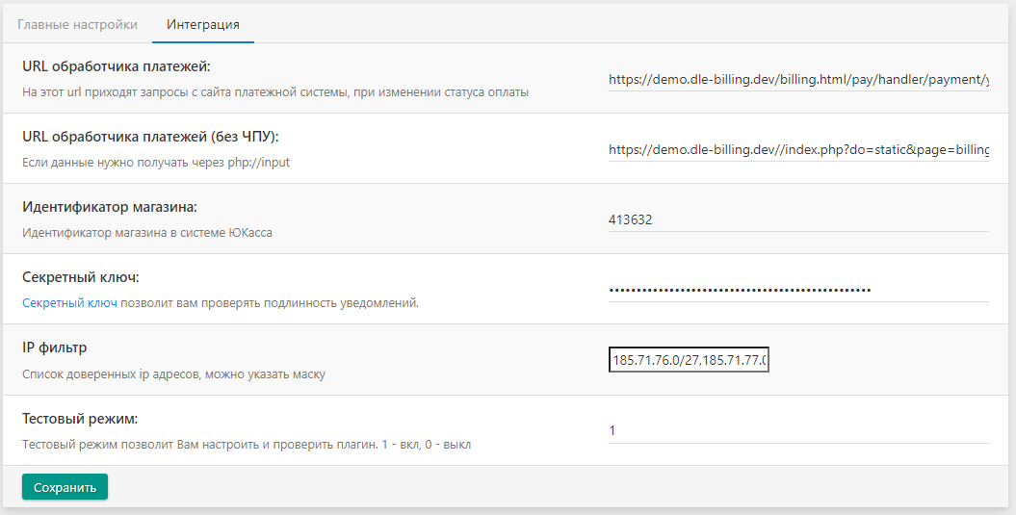Focus the URL обработчика платежей input field

coord(797,79)
